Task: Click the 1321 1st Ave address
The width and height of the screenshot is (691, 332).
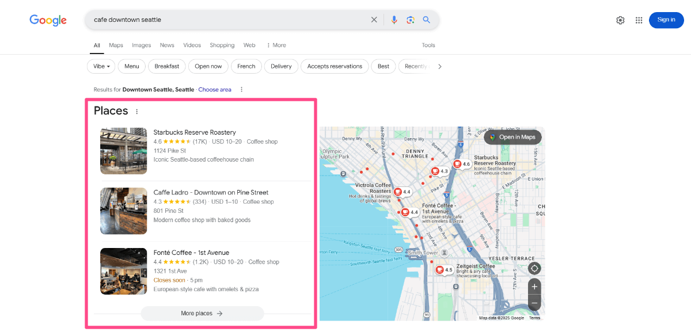Action: coord(170,271)
